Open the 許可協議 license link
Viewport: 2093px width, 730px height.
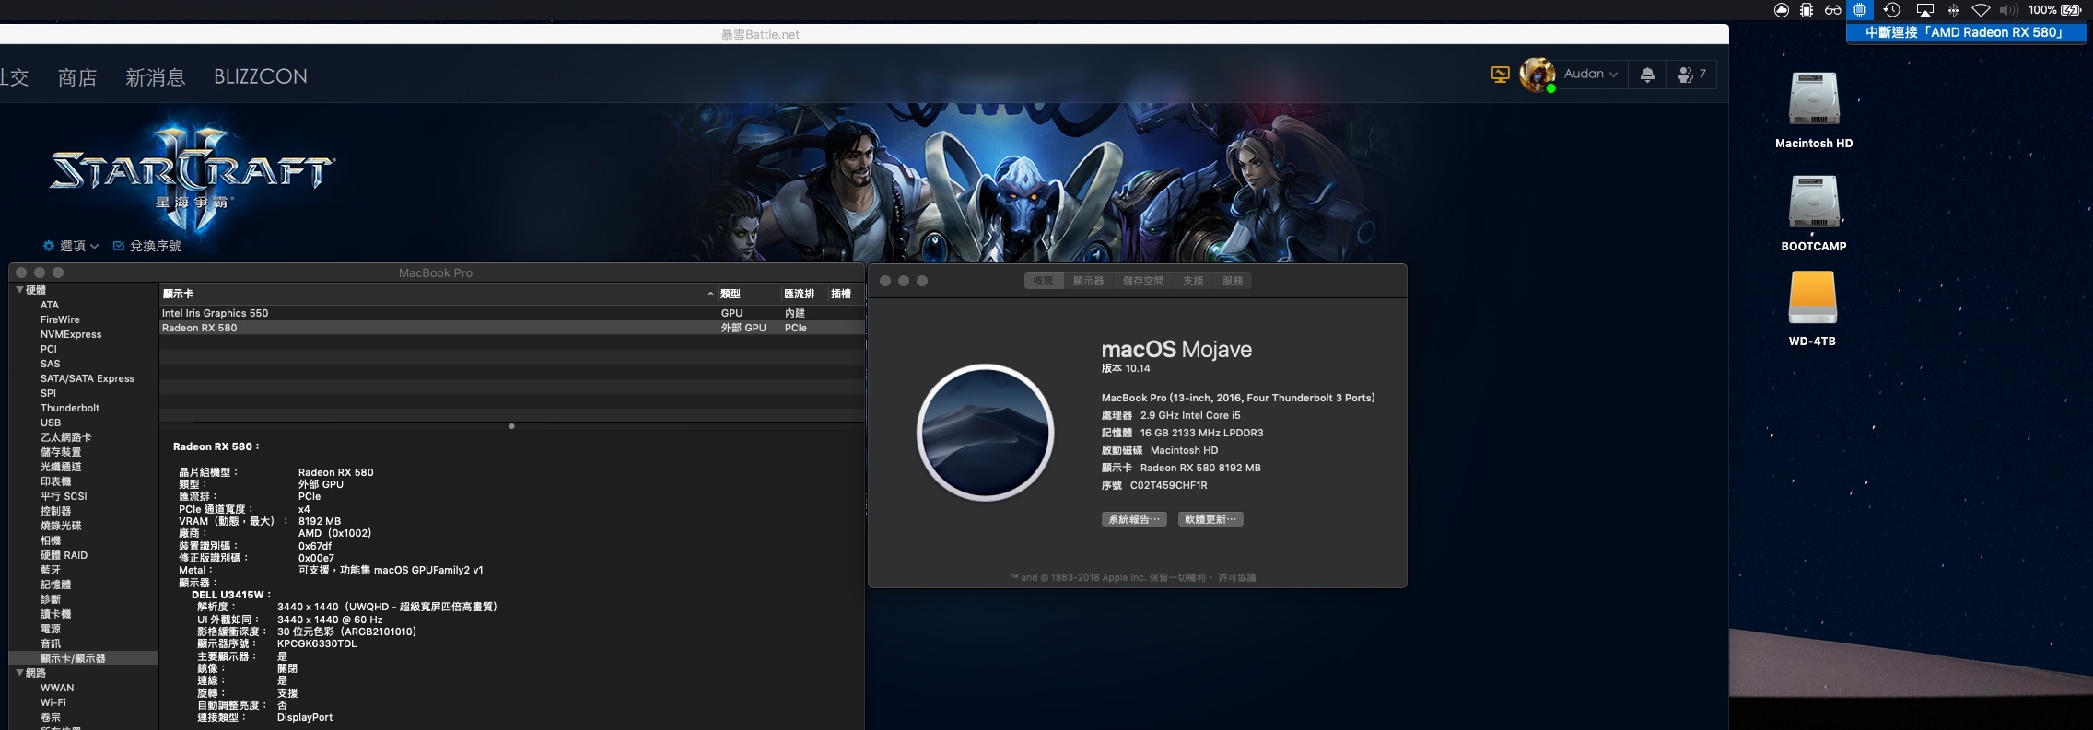click(1237, 578)
